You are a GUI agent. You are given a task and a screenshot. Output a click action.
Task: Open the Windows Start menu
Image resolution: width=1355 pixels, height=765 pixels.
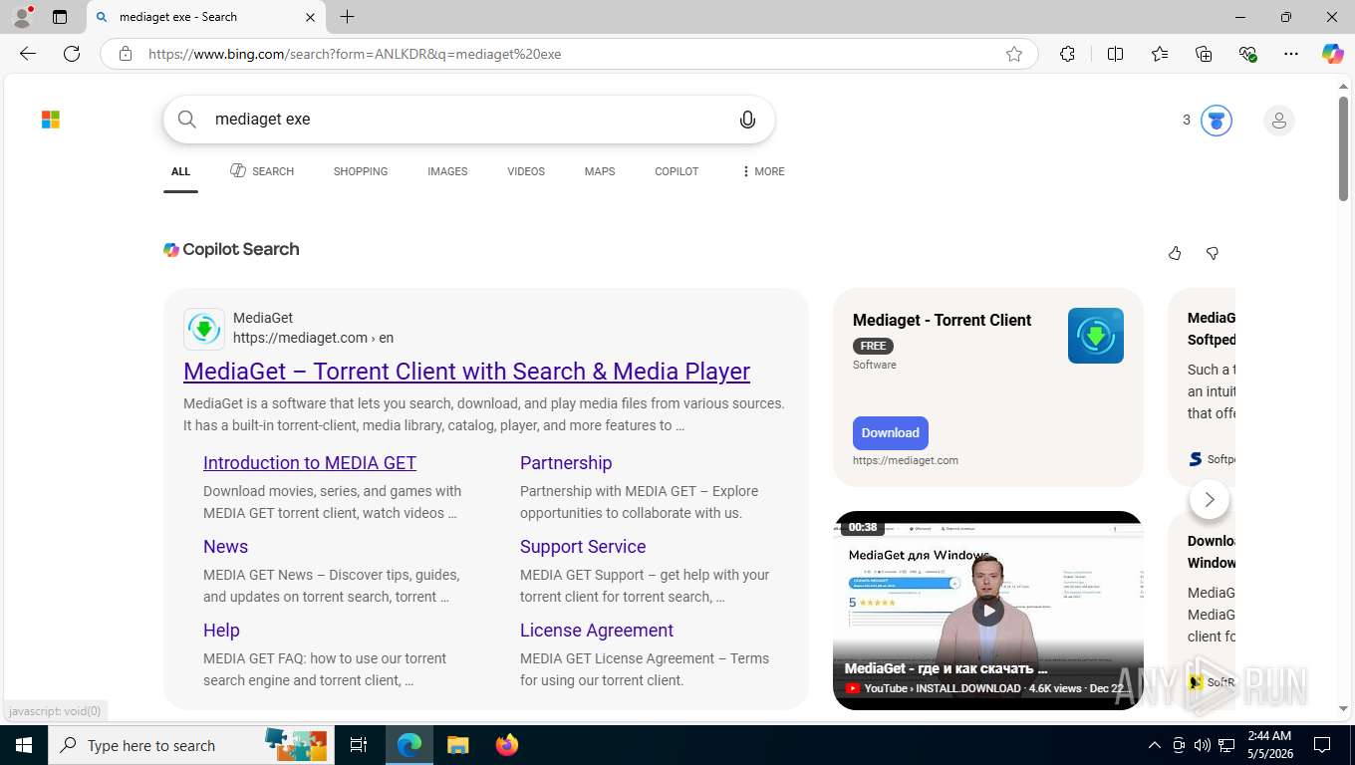tap(23, 745)
